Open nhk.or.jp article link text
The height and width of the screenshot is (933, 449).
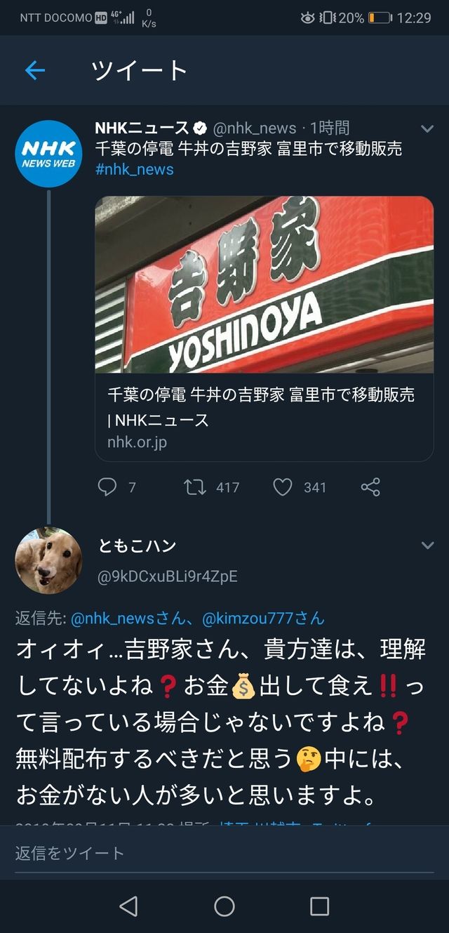(x=137, y=442)
